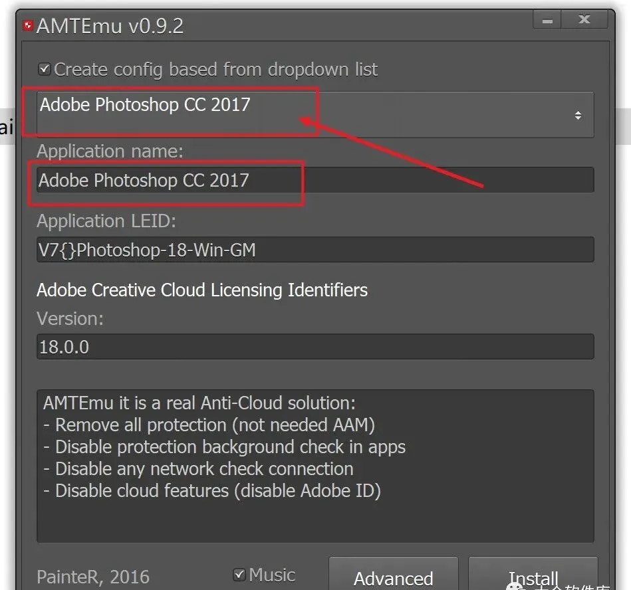Close the AMTEmu v0.9.2 window
This screenshot has height=590, width=631.
pos(584,20)
